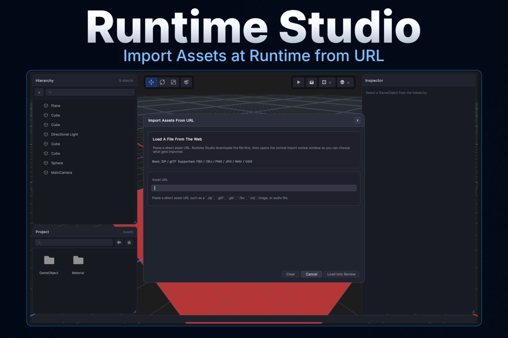The width and height of the screenshot is (508, 338).
Task: Click the 'Paste a direct asset URL such as' hint
Action: [x=220, y=198]
